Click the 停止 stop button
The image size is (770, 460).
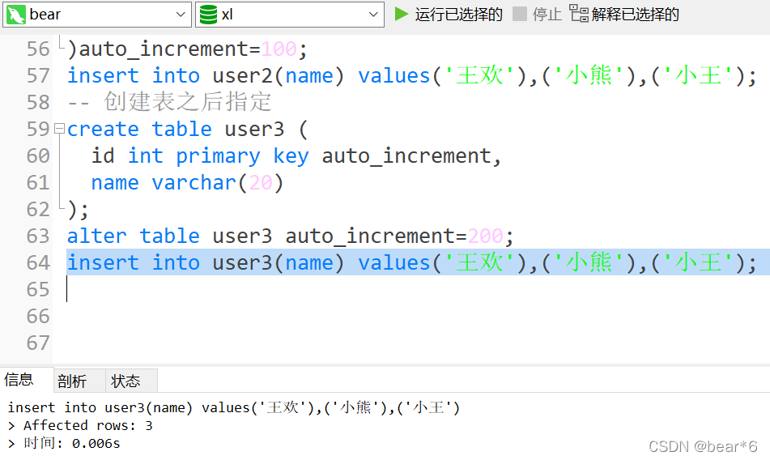[x=538, y=14]
